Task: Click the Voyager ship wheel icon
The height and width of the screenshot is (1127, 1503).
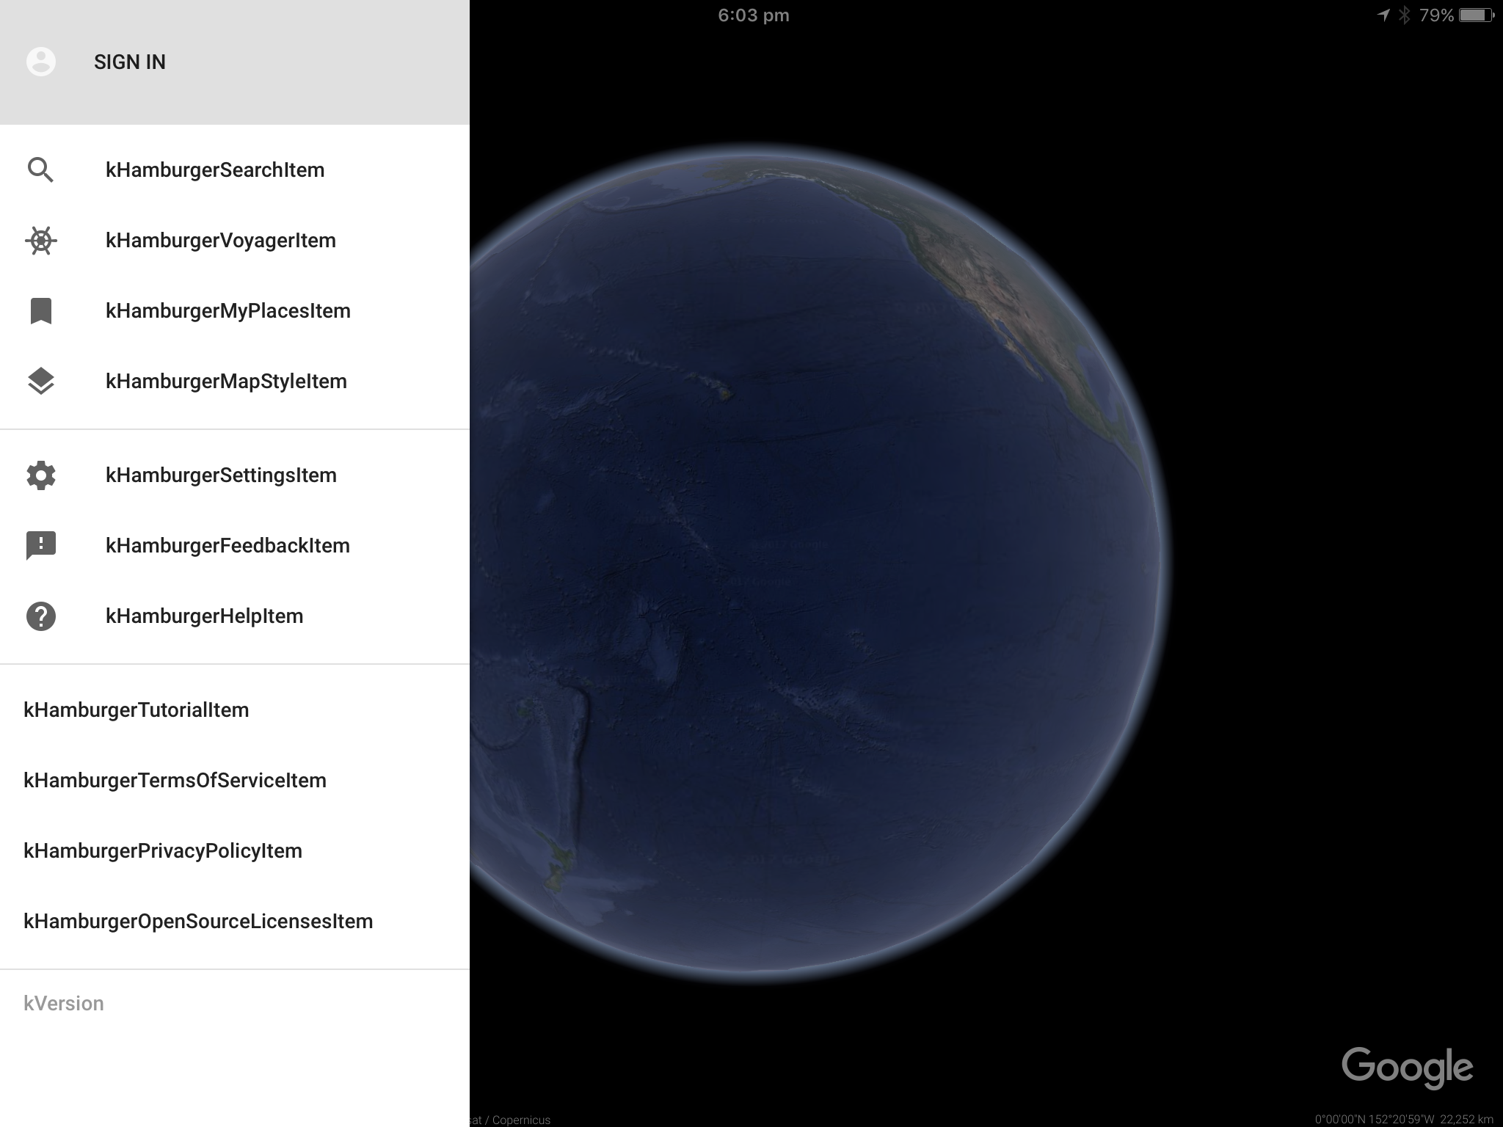Action: (40, 241)
